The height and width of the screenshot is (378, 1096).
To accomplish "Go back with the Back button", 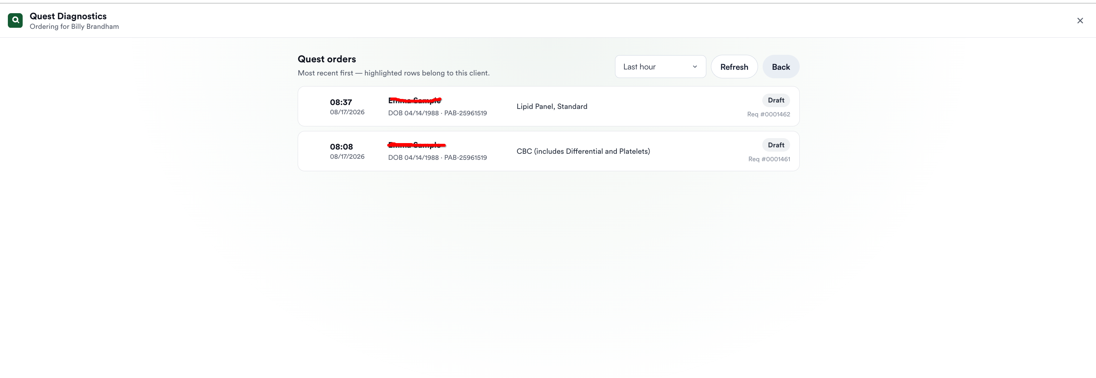I will (780, 67).
